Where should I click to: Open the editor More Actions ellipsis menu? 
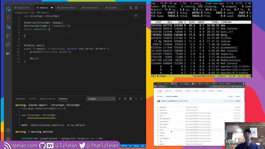142,7
